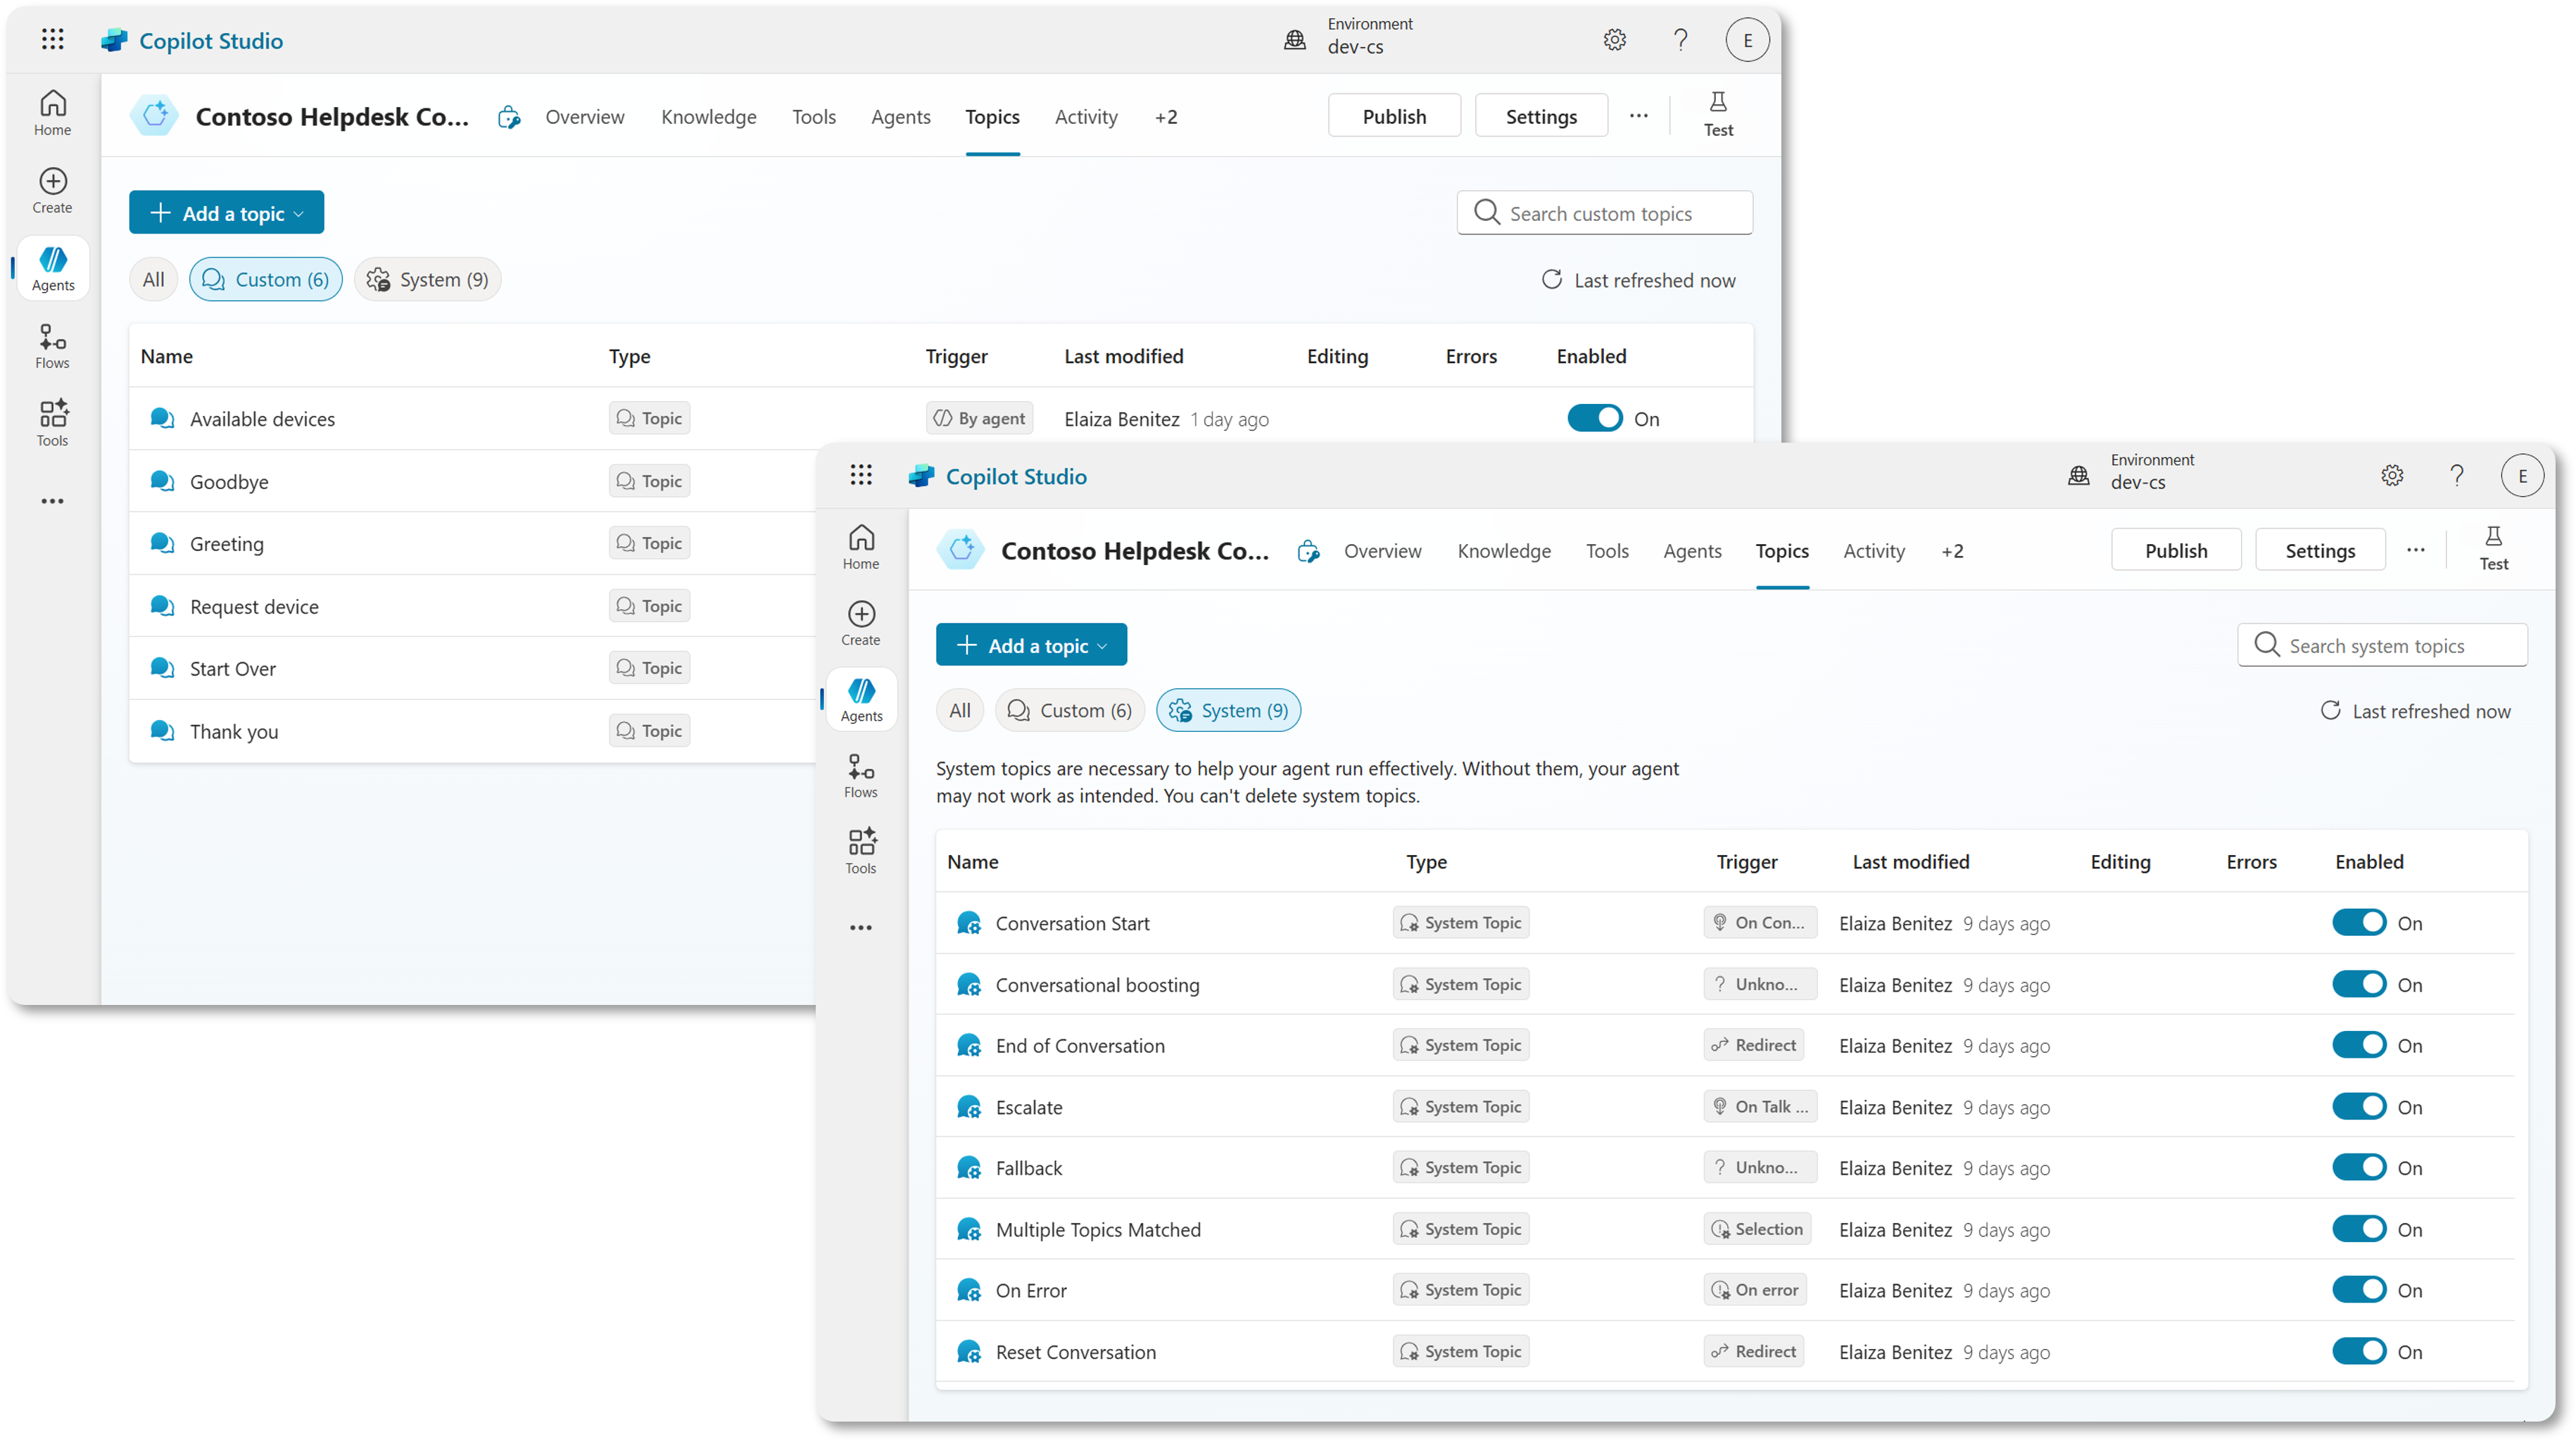The height and width of the screenshot is (1442, 2576).
Task: Turn off the Escalate system topic toggle
Action: click(2359, 1107)
